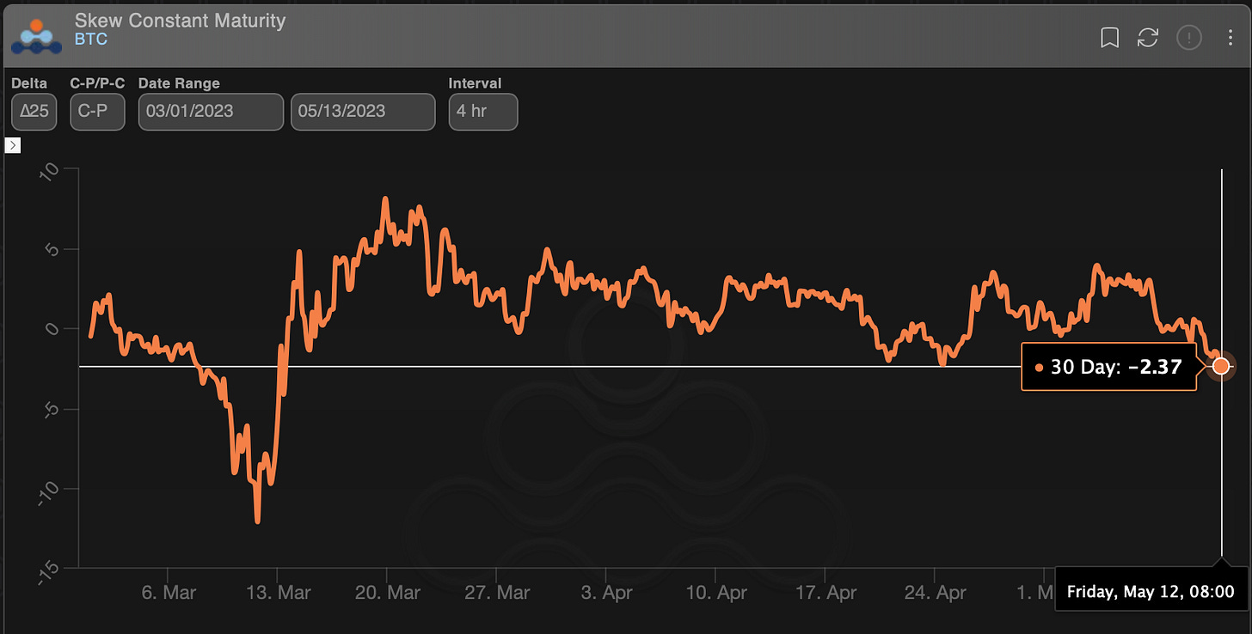Image resolution: width=1252 pixels, height=634 pixels.
Task: Refresh the Skew Constant Maturity chart
Action: click(x=1148, y=38)
